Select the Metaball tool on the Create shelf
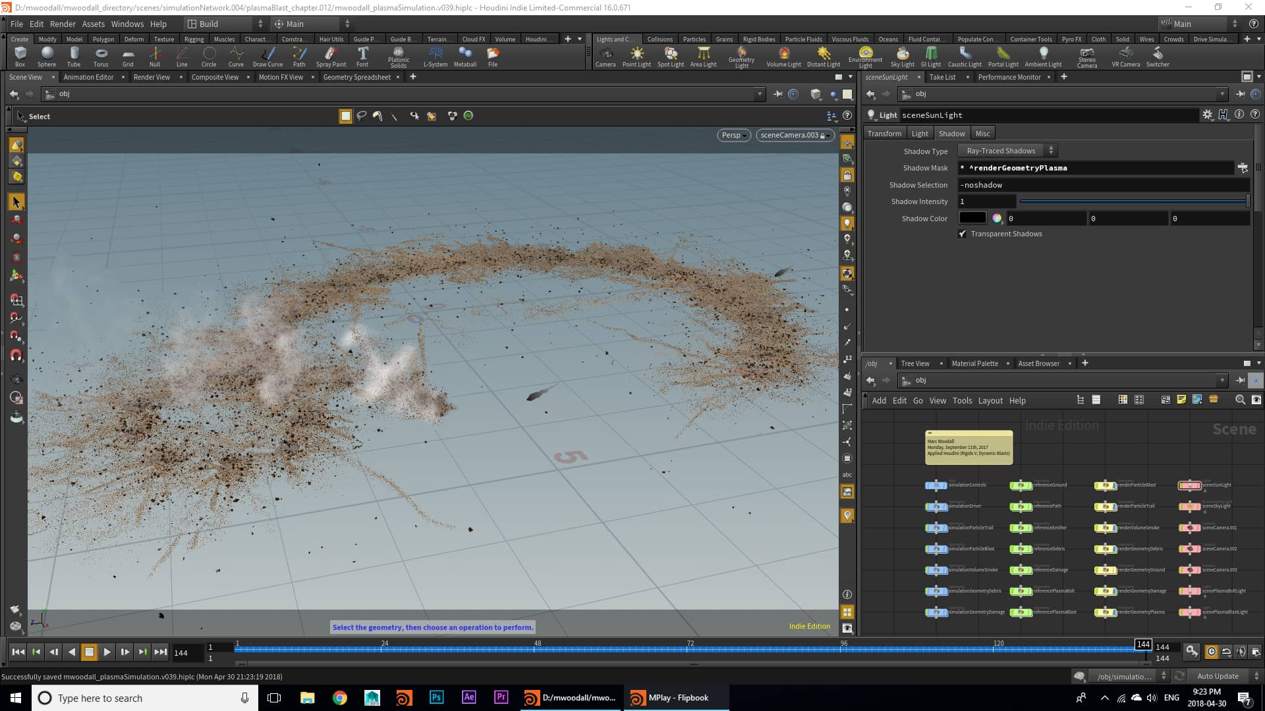This screenshot has width=1265, height=711. (465, 56)
